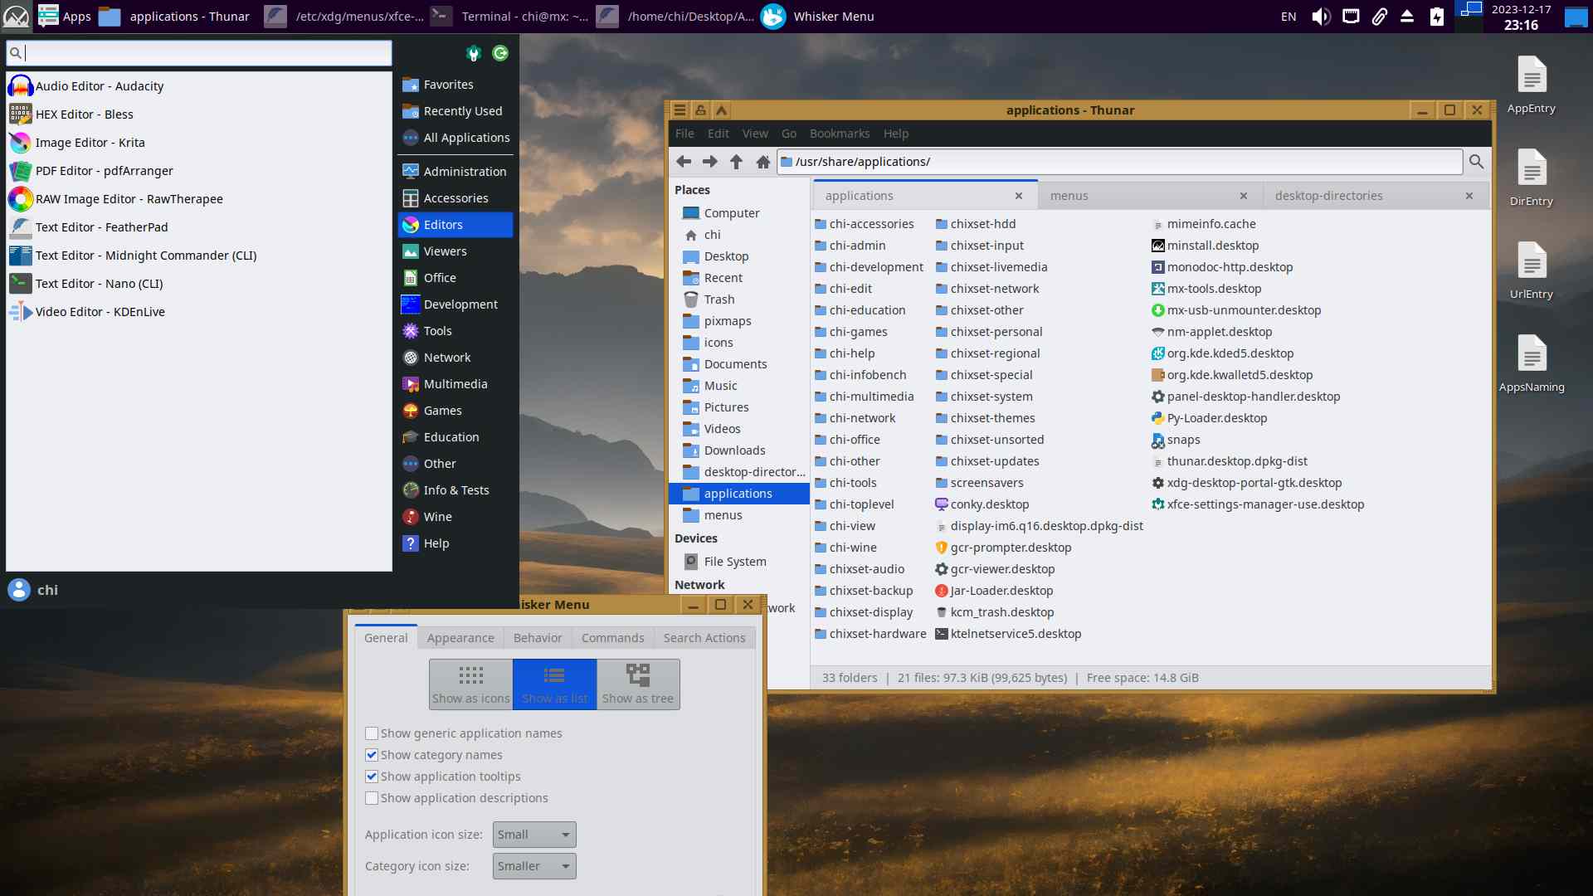Screen dimensions: 1593x896
Task: Click the Thunar home folder icon
Action: 762,162
